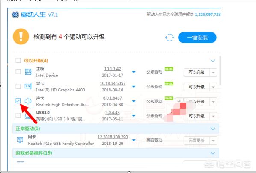Image resolution: width=256 pixels, height=173 pixels.
Task: Check the USB3.0 driver checkbox
Action: click(18, 115)
